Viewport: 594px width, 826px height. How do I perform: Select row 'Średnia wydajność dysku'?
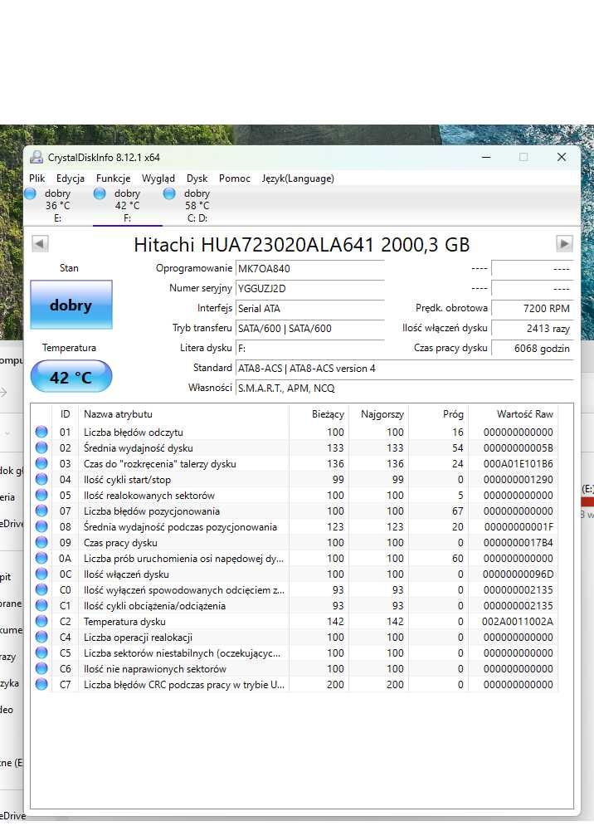(295, 447)
